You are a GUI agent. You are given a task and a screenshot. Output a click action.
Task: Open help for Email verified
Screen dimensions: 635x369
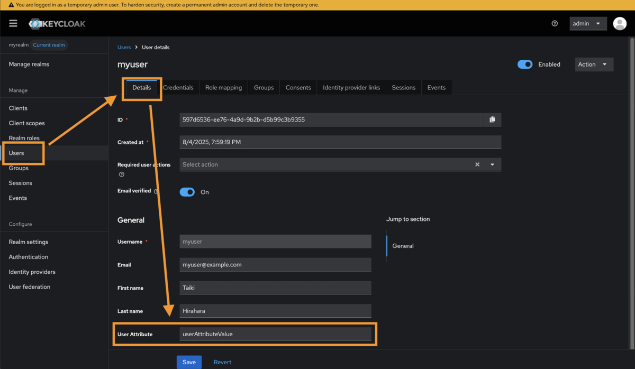156,191
